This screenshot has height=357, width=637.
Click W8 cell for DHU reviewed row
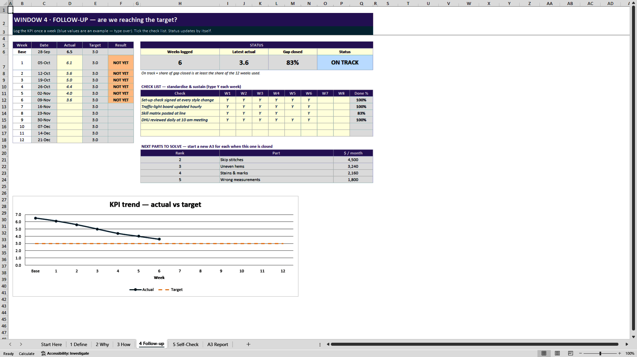(341, 120)
